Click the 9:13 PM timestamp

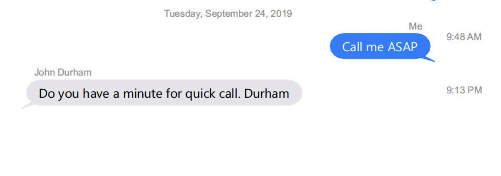464,90
